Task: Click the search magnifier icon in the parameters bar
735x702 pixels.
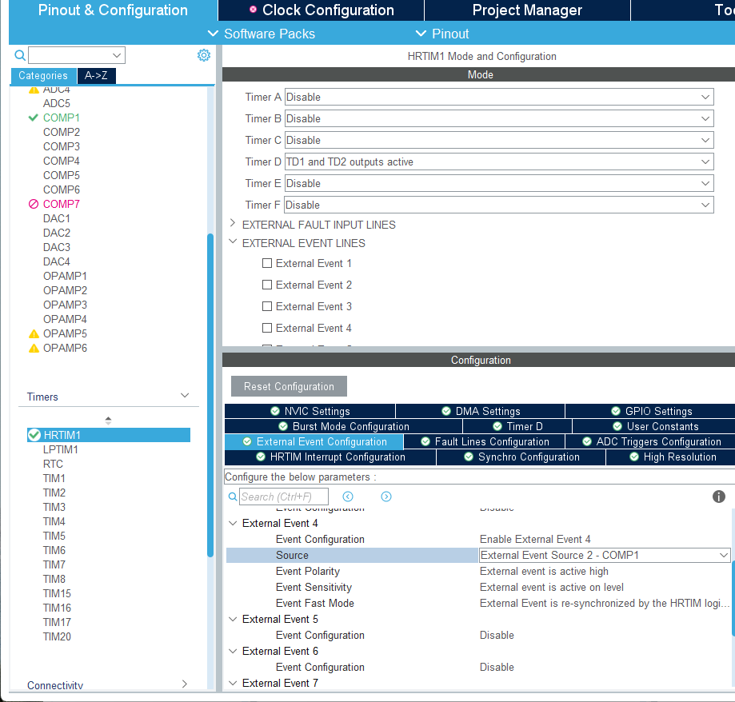Action: pyautogui.click(x=232, y=497)
